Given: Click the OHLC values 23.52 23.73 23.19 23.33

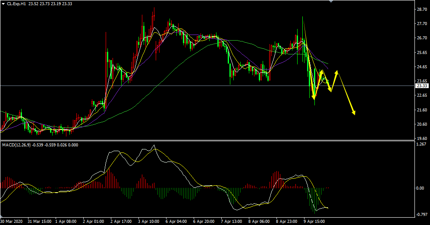Looking at the screenshot, I should pyautogui.click(x=50, y=4).
